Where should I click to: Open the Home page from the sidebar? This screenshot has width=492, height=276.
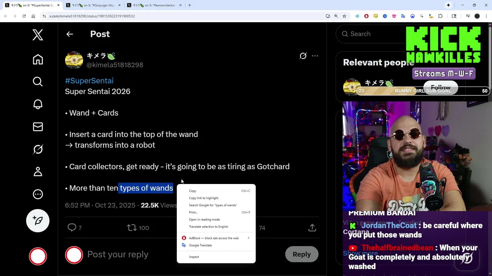click(x=38, y=59)
